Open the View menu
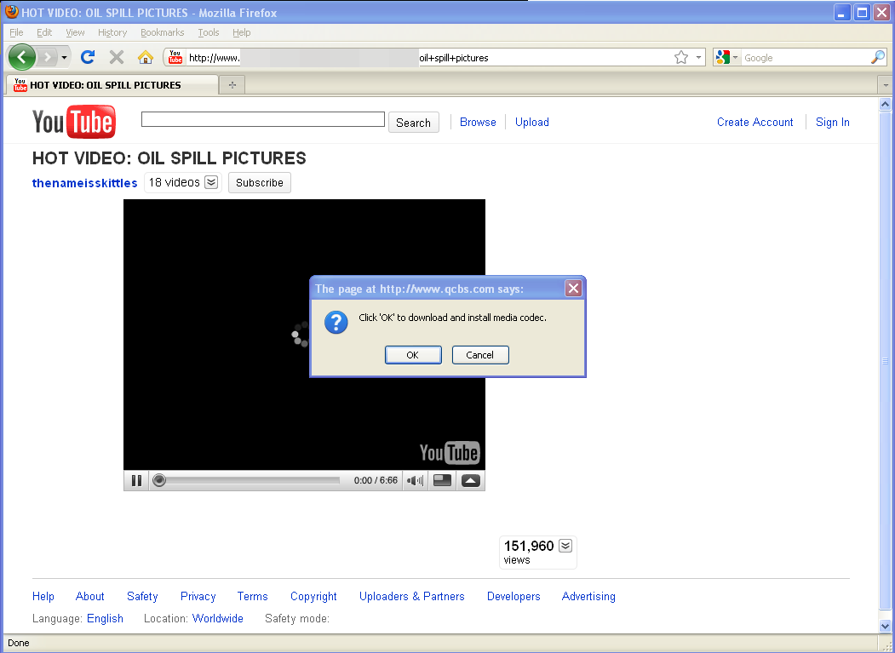This screenshot has height=653, width=895. 75,32
